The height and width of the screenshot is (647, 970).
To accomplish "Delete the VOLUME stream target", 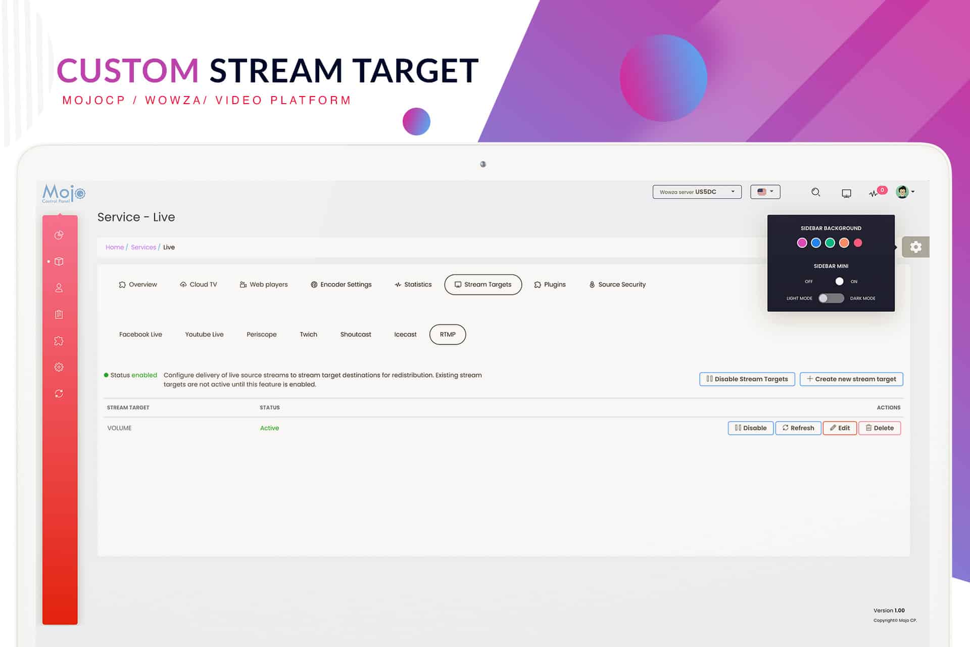I will pyautogui.click(x=880, y=428).
